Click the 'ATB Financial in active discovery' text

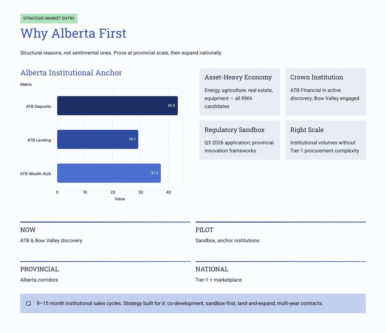pos(325,94)
